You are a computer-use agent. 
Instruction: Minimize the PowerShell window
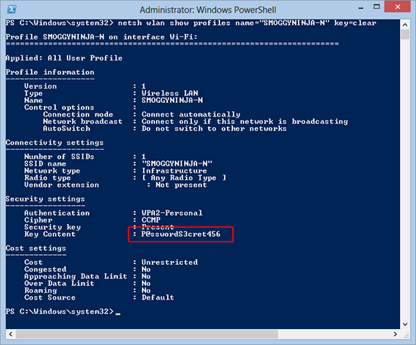coord(361,8)
